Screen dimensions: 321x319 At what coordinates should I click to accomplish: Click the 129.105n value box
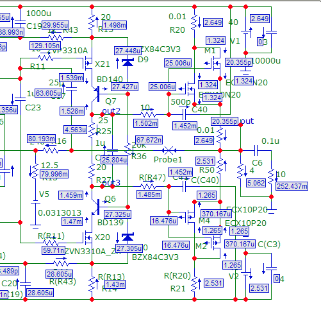pos(45,46)
